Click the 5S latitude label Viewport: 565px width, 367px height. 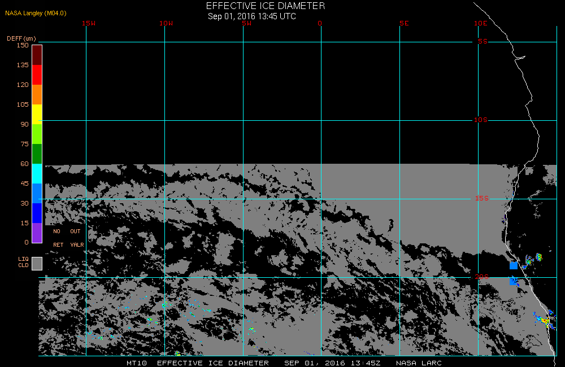[x=483, y=41]
